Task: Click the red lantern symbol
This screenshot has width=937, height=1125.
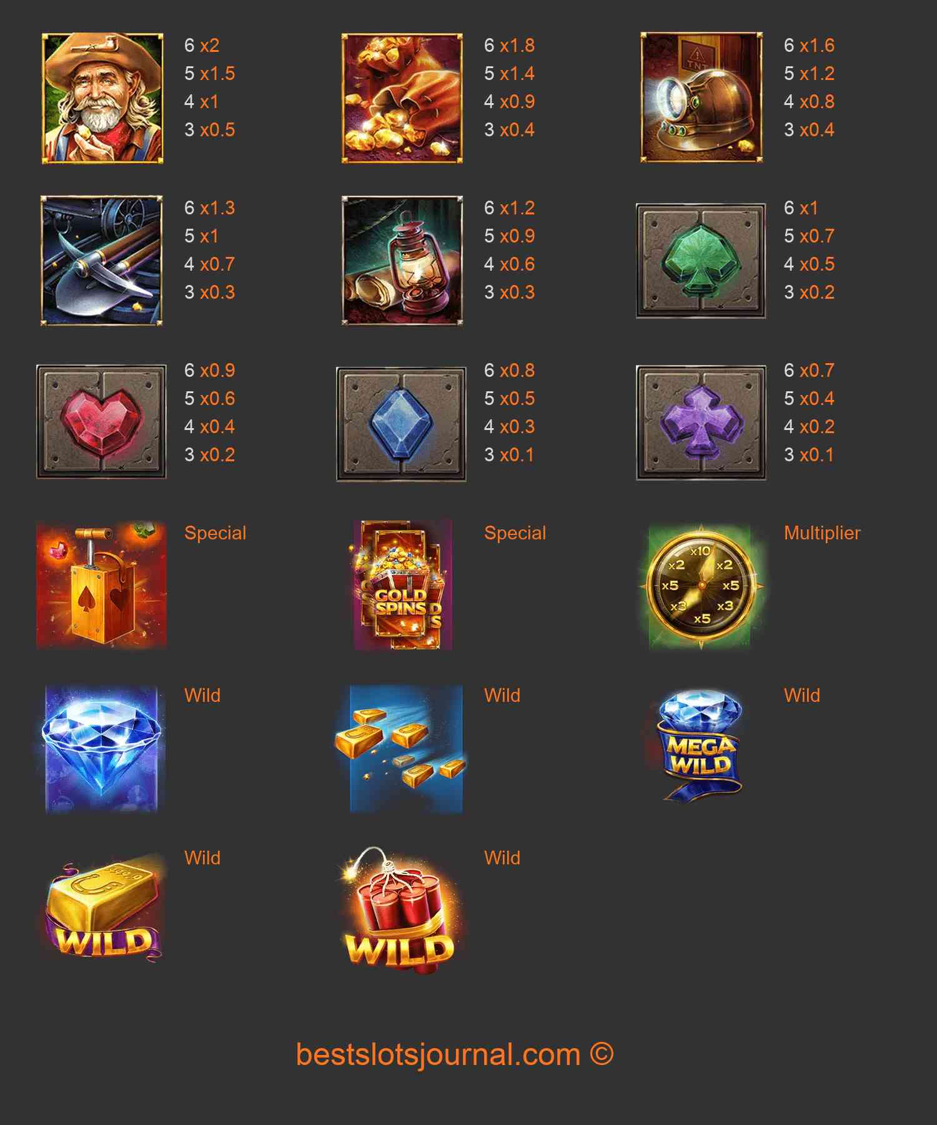Action: pos(402,261)
